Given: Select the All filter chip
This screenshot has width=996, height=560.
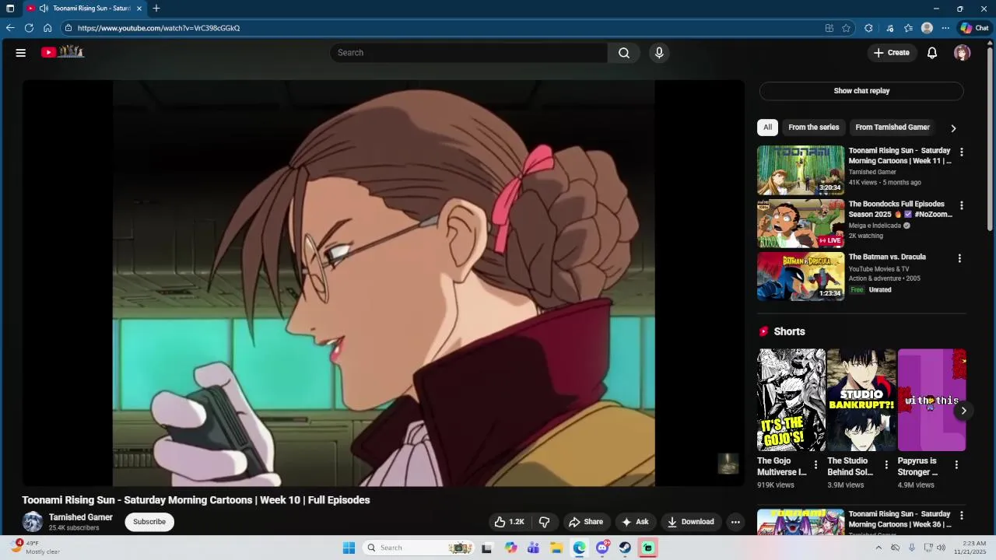Looking at the screenshot, I should (x=767, y=128).
